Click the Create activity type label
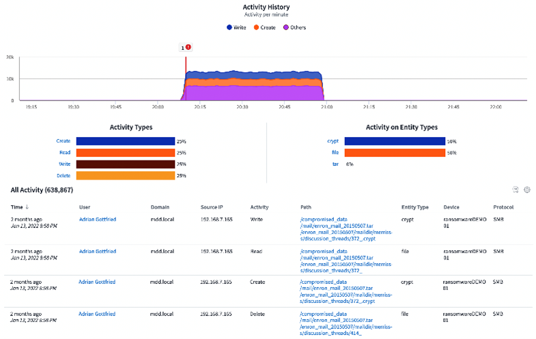The width and height of the screenshot is (536, 339). click(x=63, y=141)
